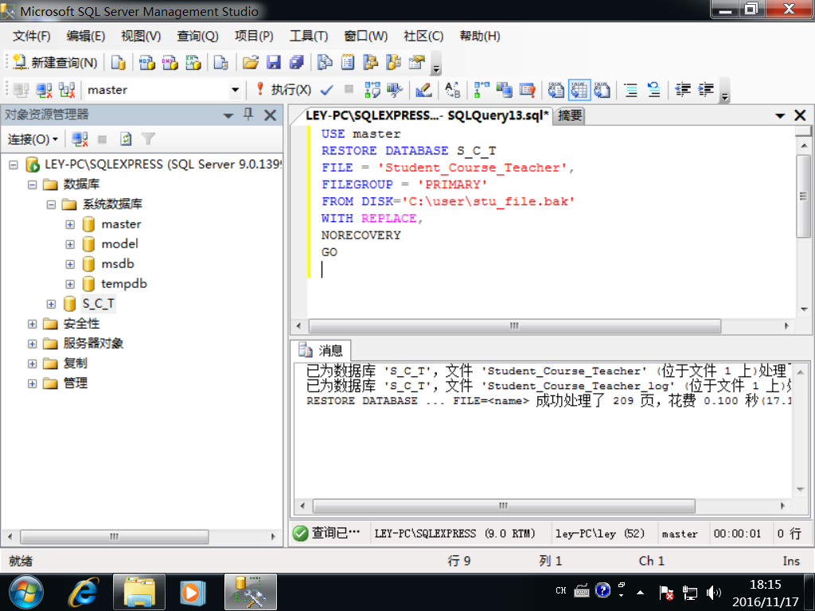Click Decrease Indent icon
The image size is (815, 611).
click(682, 90)
